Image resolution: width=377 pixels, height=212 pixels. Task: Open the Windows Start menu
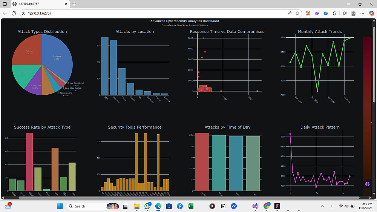click(x=60, y=206)
